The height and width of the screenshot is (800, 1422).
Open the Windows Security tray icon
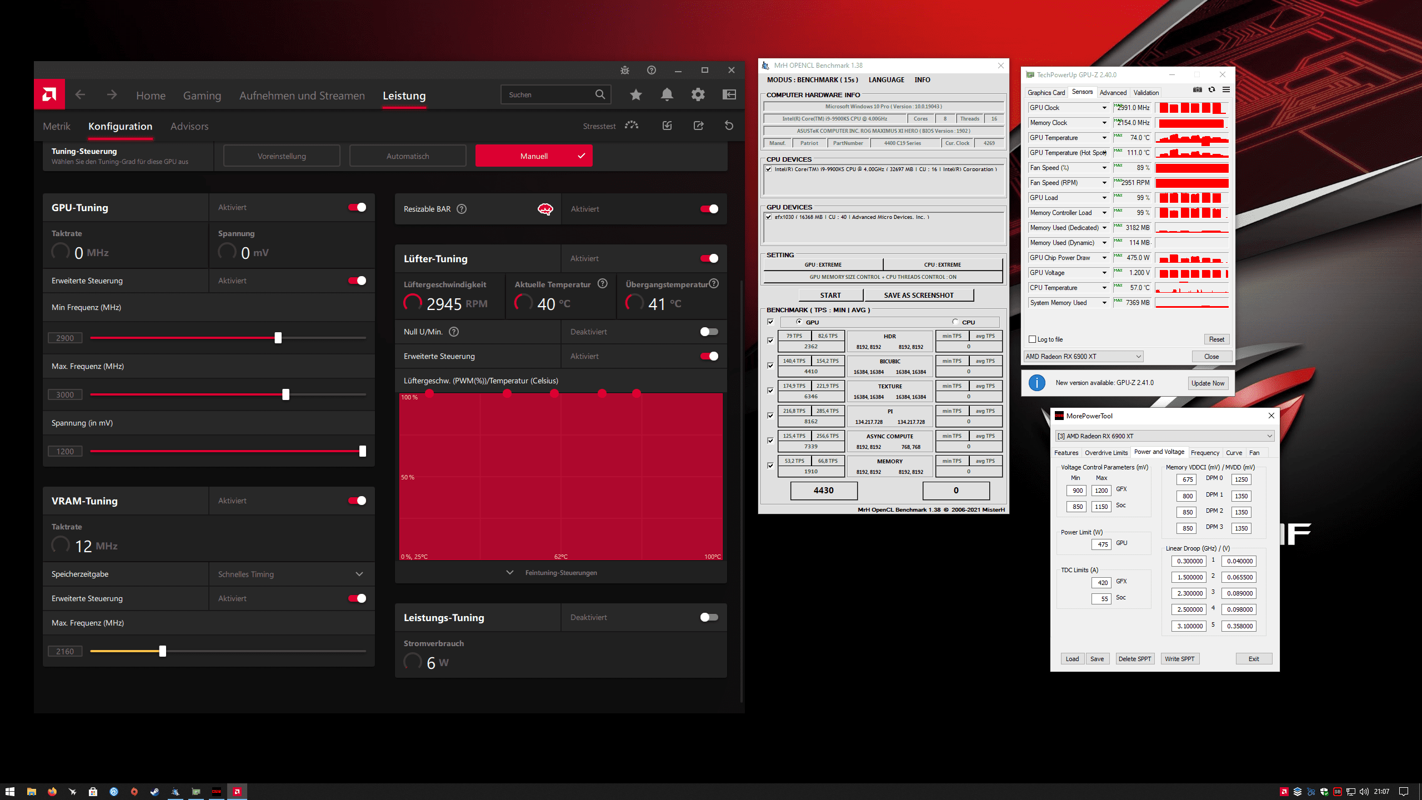pyautogui.click(x=1324, y=792)
